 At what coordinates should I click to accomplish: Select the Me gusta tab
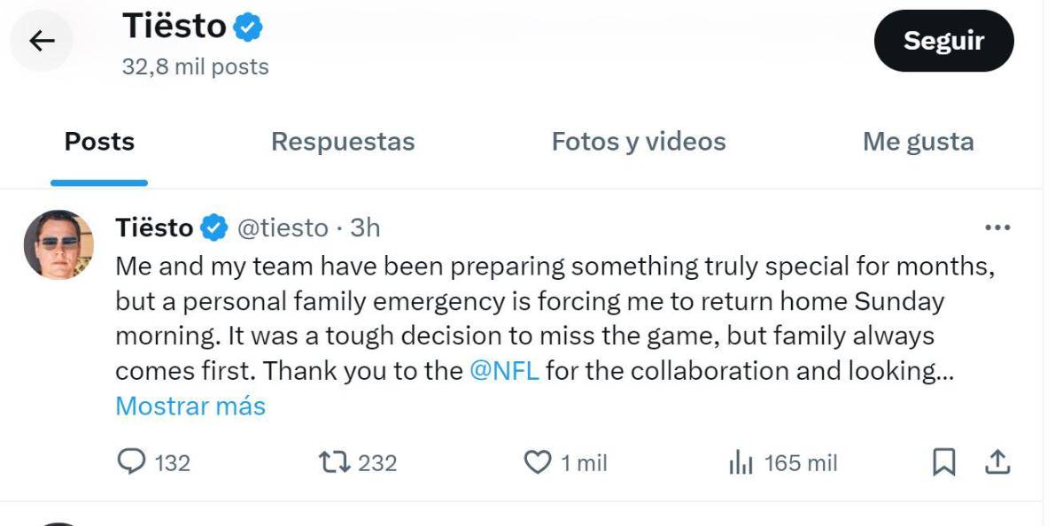919,141
